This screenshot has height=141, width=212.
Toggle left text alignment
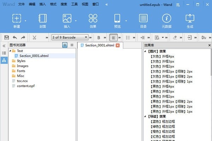(x=113, y=38)
